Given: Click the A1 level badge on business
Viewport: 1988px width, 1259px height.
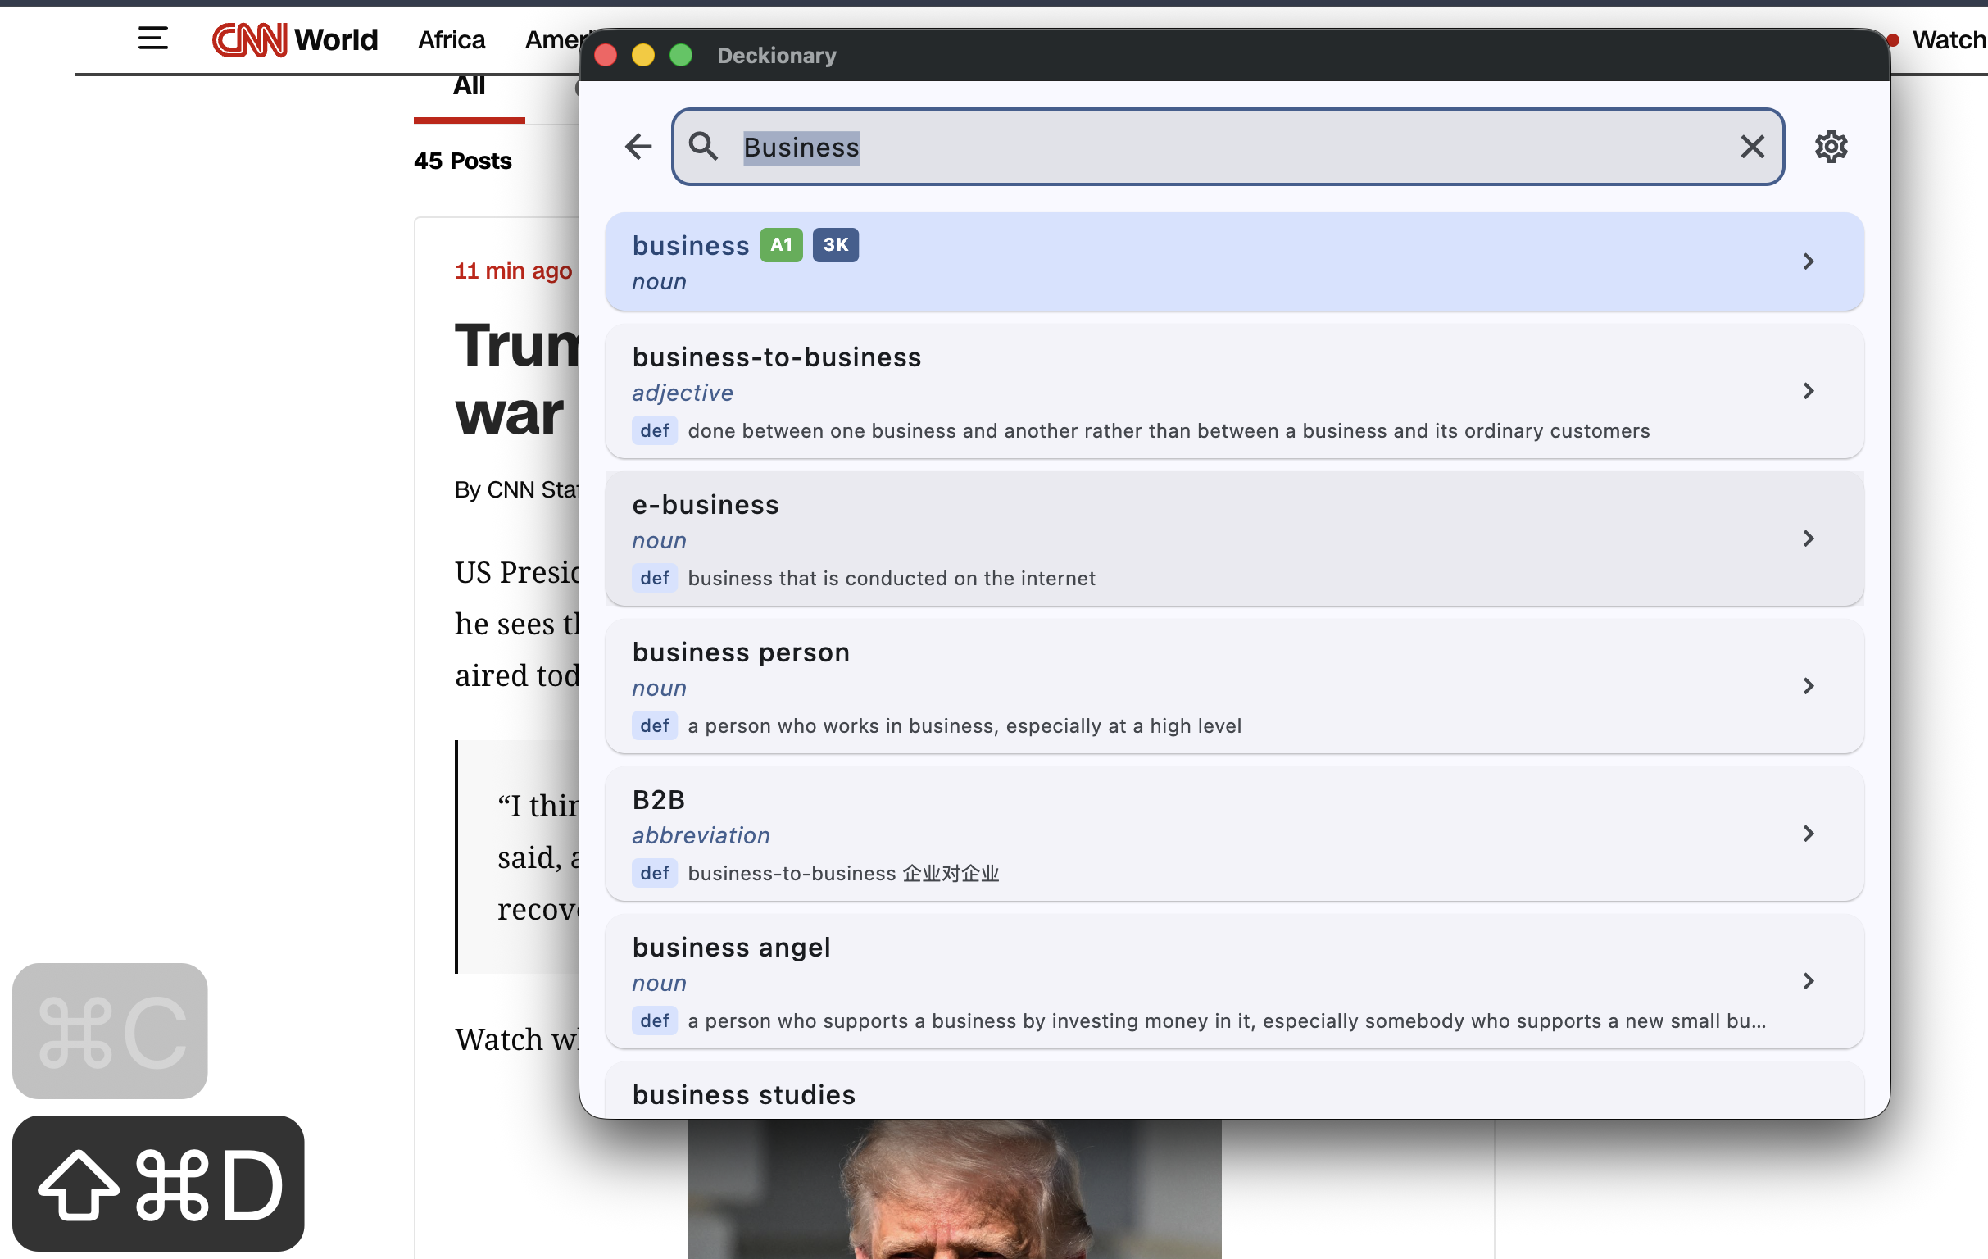Looking at the screenshot, I should coord(781,245).
